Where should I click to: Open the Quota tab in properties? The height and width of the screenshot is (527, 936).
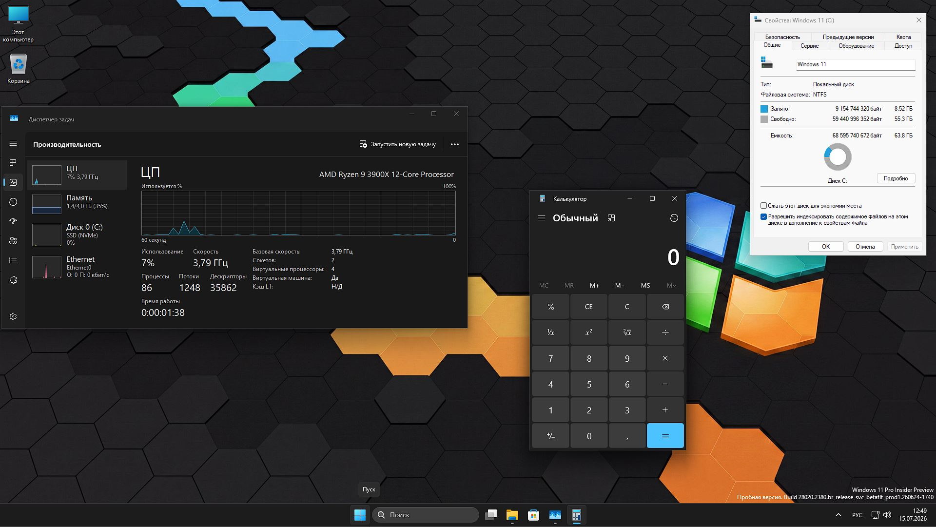click(x=903, y=37)
